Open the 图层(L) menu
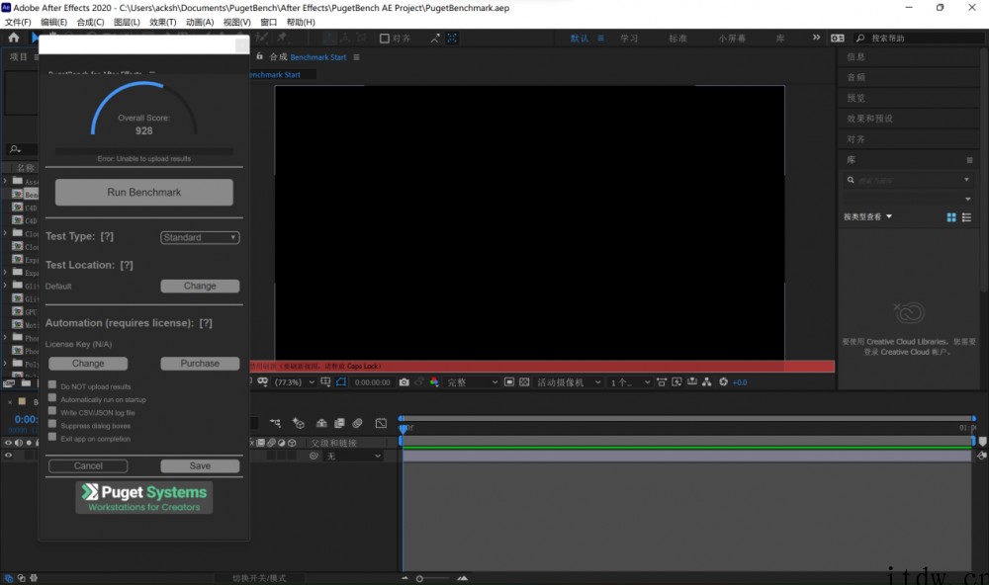The width and height of the screenshot is (989, 585). (x=127, y=22)
